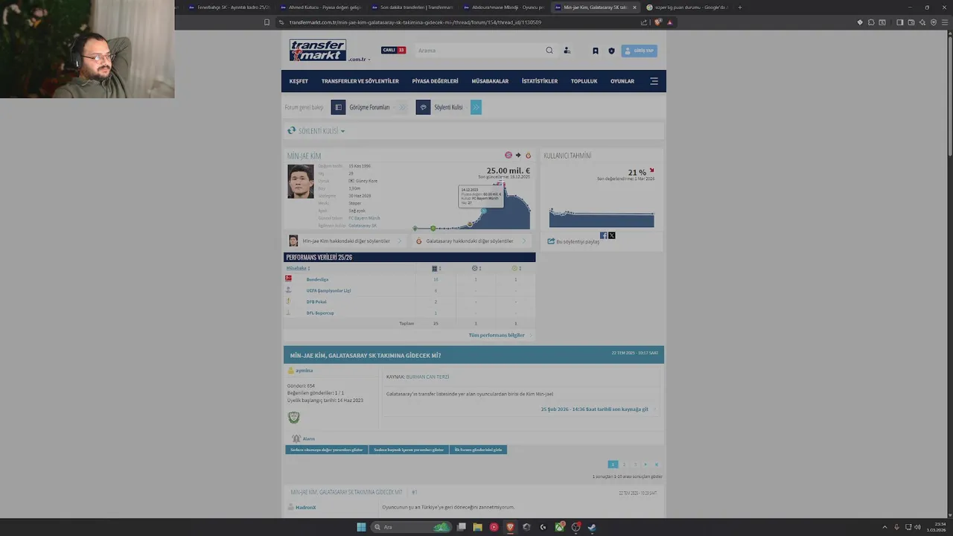Expand the .com.tr domain dropdown
953x536 pixels.
(x=359, y=60)
